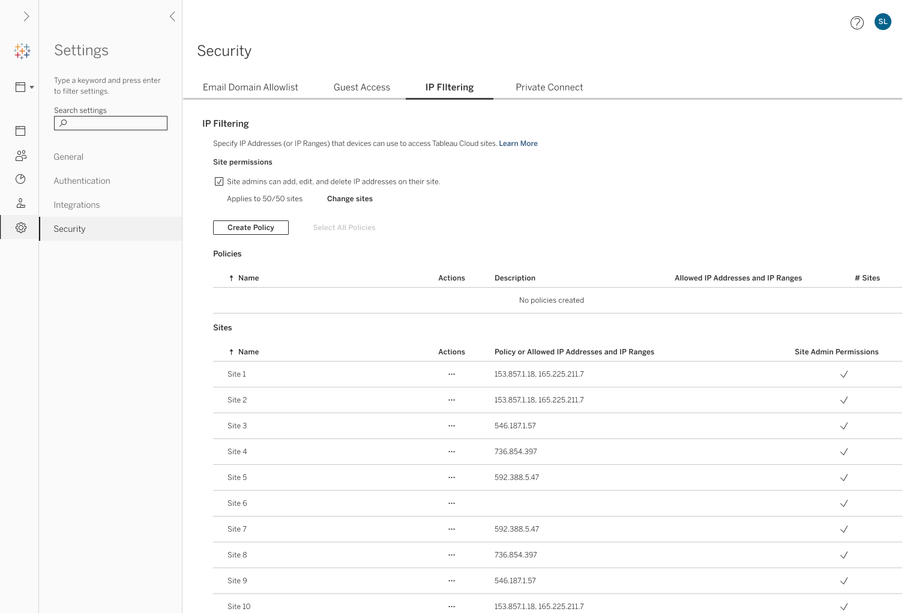The image size is (910, 615).
Task: Open the Learn More link
Action: click(518, 144)
